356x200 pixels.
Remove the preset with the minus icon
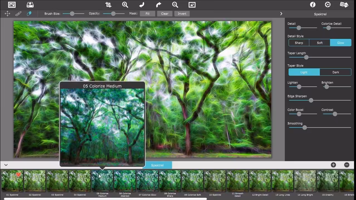(347, 165)
